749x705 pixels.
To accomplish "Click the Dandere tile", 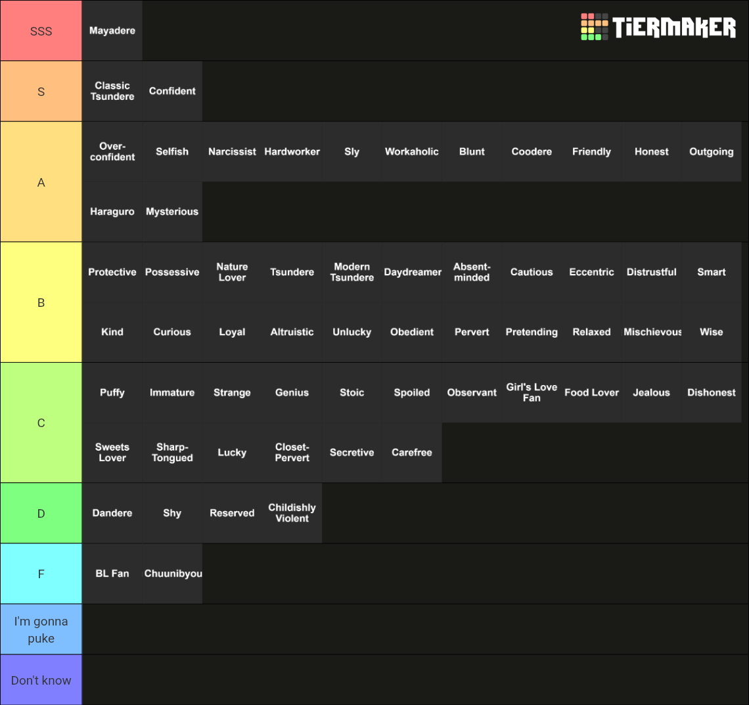I will pyautogui.click(x=112, y=513).
